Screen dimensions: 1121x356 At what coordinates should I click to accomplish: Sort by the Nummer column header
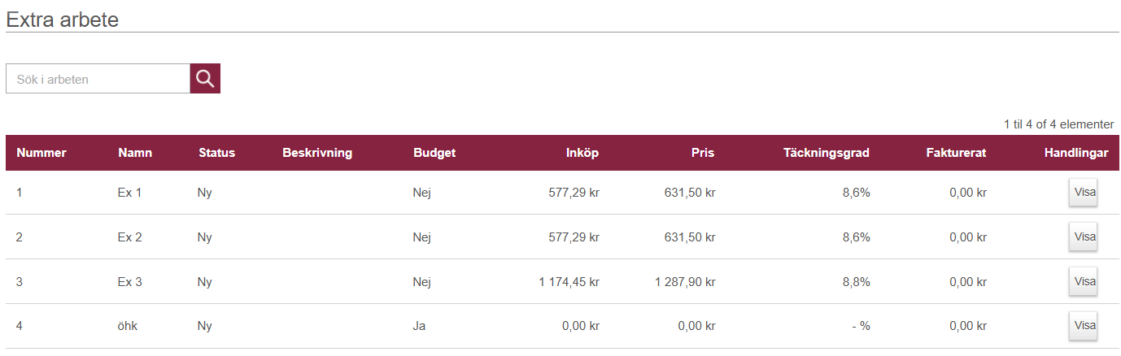(41, 153)
